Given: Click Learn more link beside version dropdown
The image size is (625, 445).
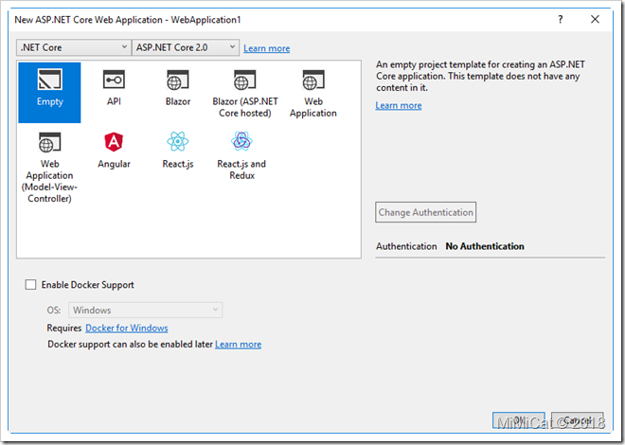Looking at the screenshot, I should coord(267,48).
